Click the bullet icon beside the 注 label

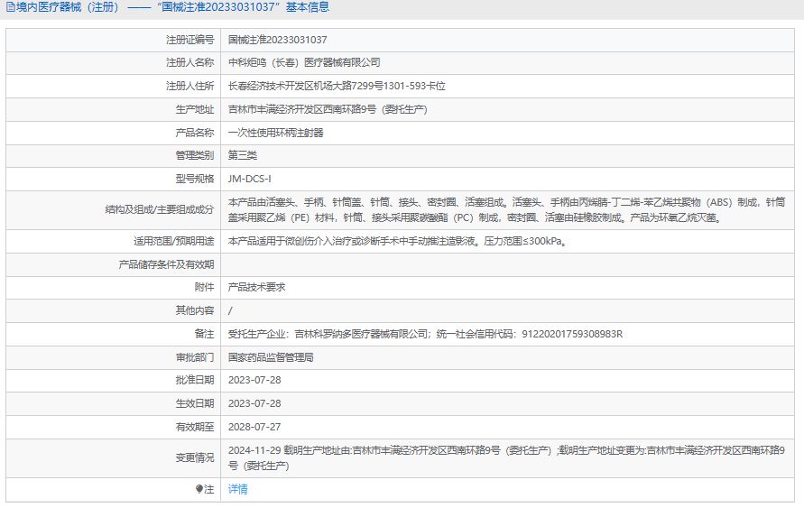[199, 489]
